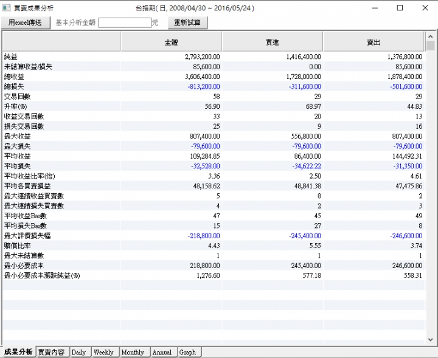The height and width of the screenshot is (358, 438).
Task: Click the 用excel傳送 button
Action: [x=26, y=22]
